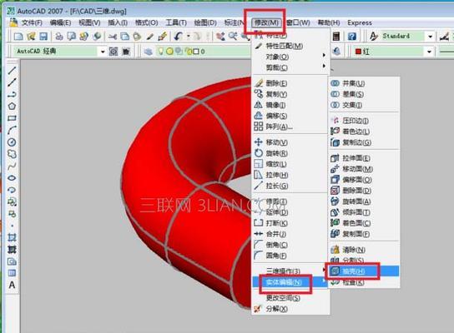Select the Arc drawing tool

[12, 130]
